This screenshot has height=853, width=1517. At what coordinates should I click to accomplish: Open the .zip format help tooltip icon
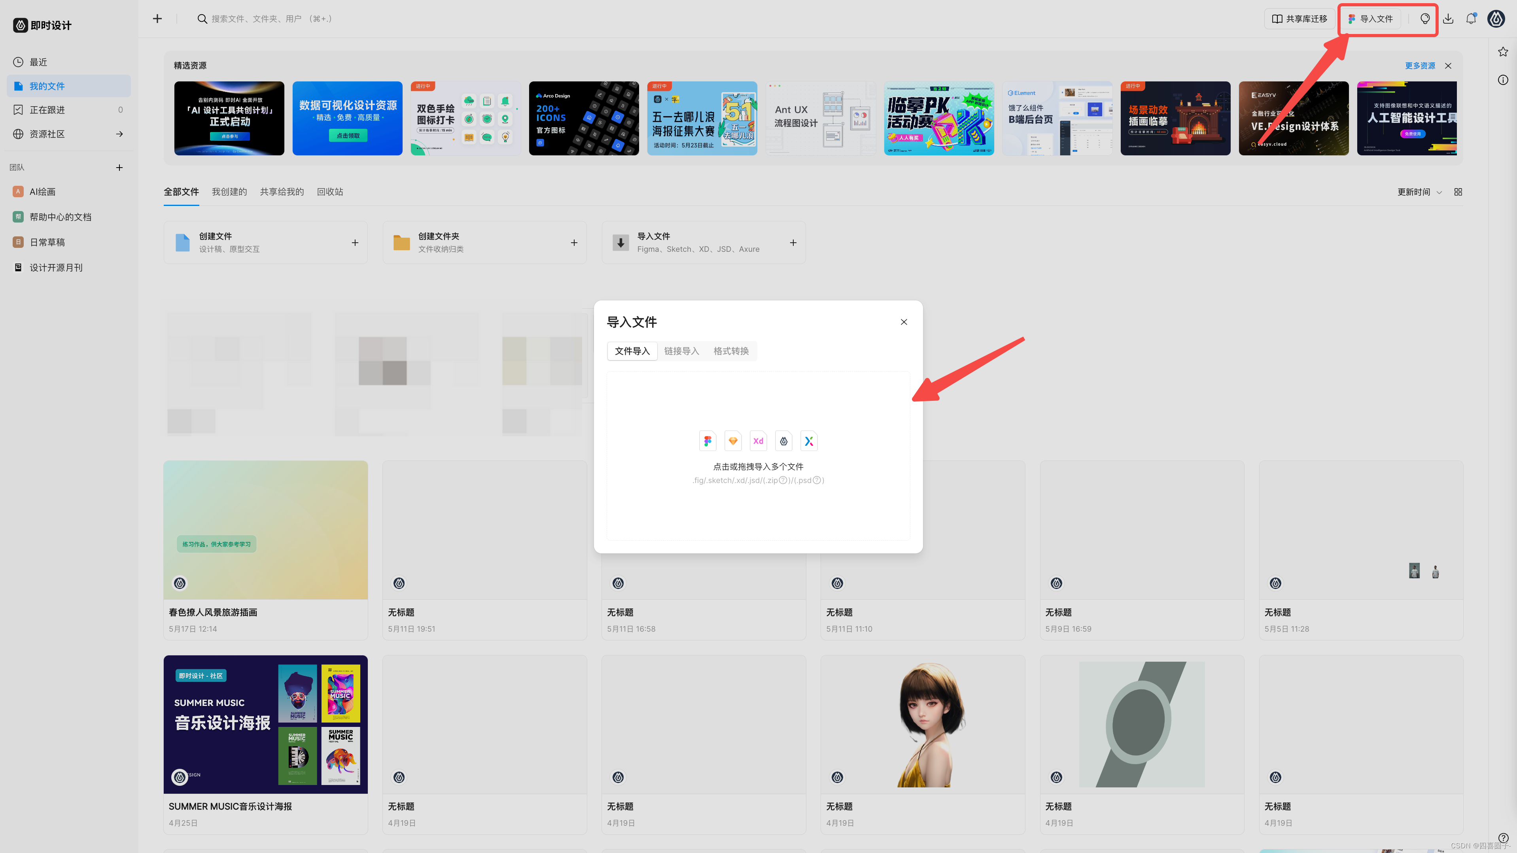tap(783, 480)
